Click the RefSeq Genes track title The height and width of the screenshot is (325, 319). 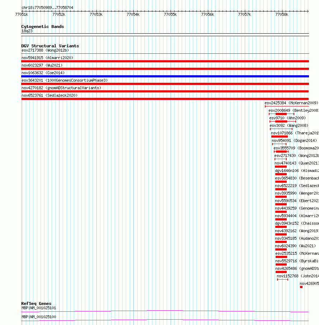pyautogui.click(x=36, y=304)
